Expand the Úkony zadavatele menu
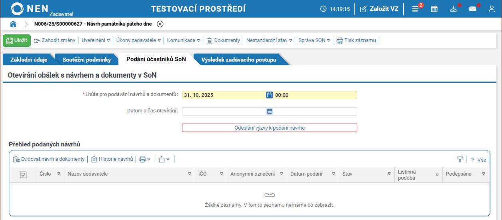 138,40
